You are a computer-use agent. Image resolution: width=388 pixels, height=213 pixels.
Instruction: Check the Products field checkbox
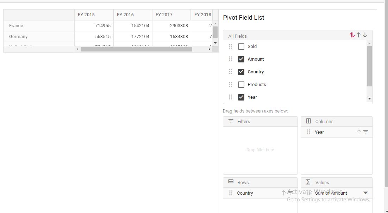(241, 84)
